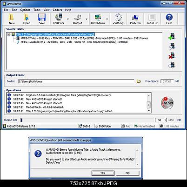The image size is (187, 187).
Task: Click the dialog message scroll up arrow
Action: 137,150
